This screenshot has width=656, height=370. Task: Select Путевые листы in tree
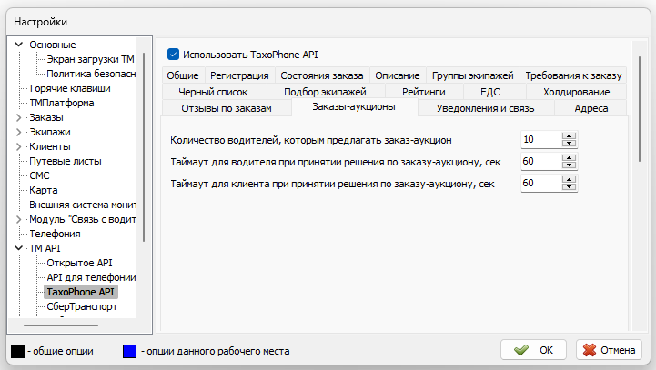[66, 162]
